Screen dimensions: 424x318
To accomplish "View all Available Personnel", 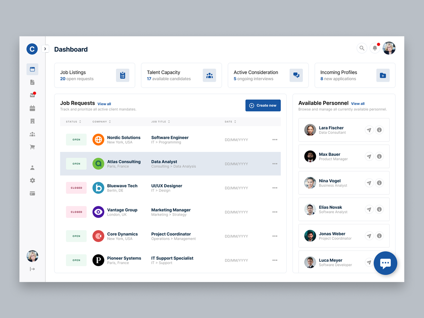I will [358, 103].
